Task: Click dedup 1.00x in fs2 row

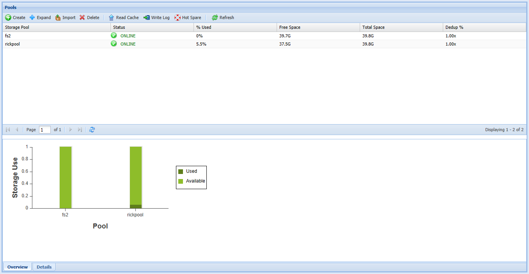Action: (x=451, y=36)
